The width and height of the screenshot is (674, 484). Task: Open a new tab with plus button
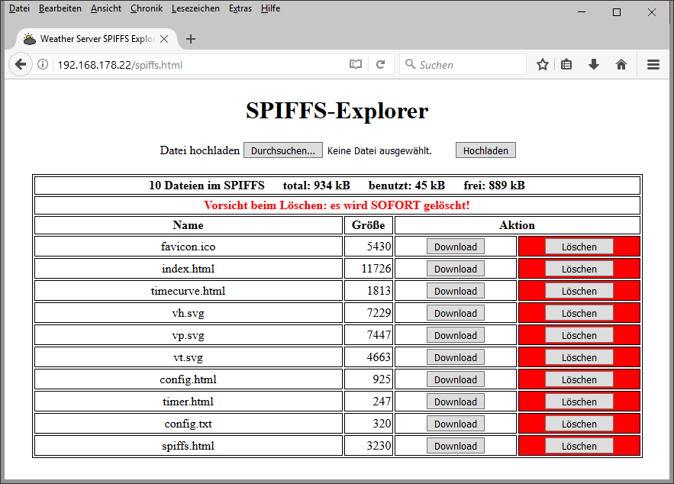(191, 39)
